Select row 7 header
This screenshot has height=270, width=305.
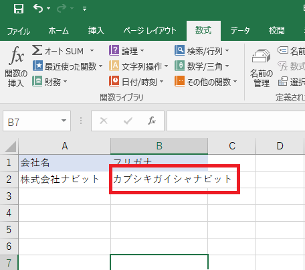(x=9, y=263)
